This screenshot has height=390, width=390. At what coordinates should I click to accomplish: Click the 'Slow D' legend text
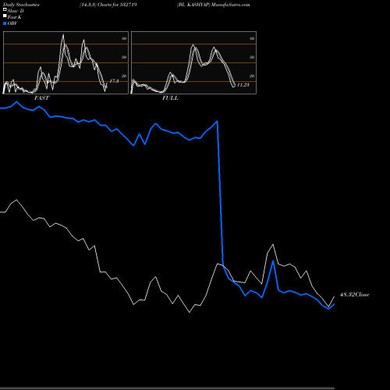16,11
